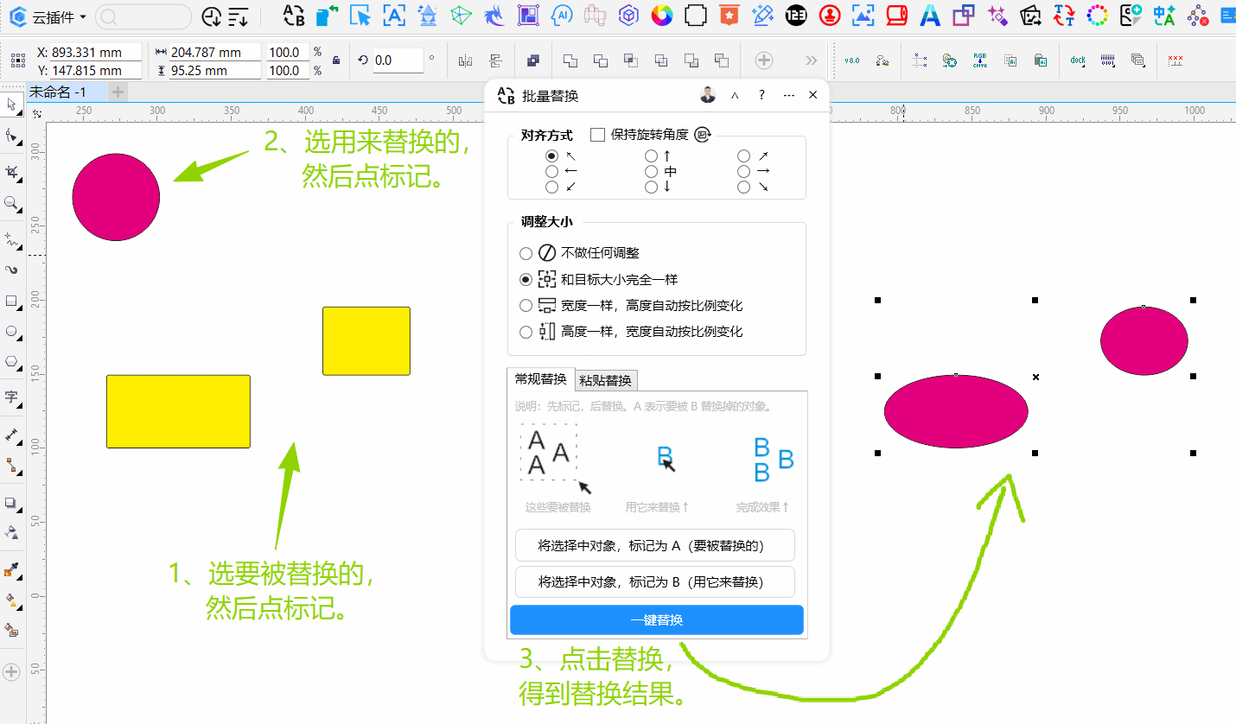This screenshot has width=1236, height=724.
Task: Collapse the 批量替换 panel with the caret
Action: pyautogui.click(x=735, y=95)
